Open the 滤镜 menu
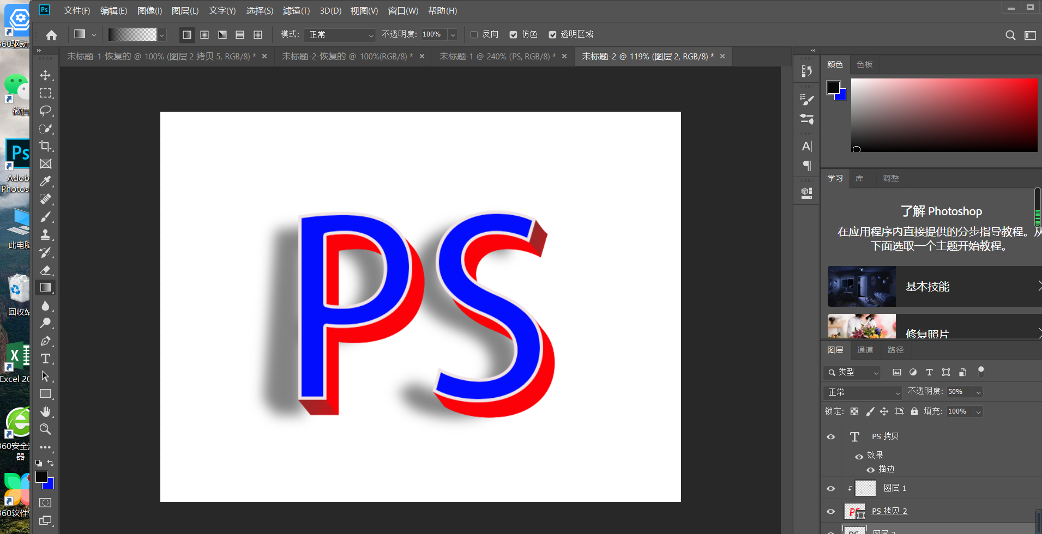This screenshot has height=534, width=1042. (x=296, y=10)
